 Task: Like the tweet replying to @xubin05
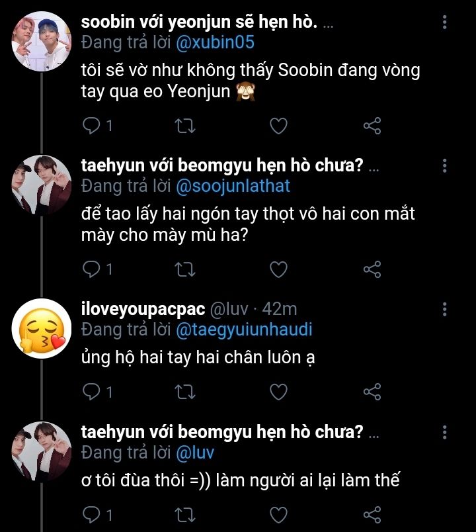[x=279, y=125]
